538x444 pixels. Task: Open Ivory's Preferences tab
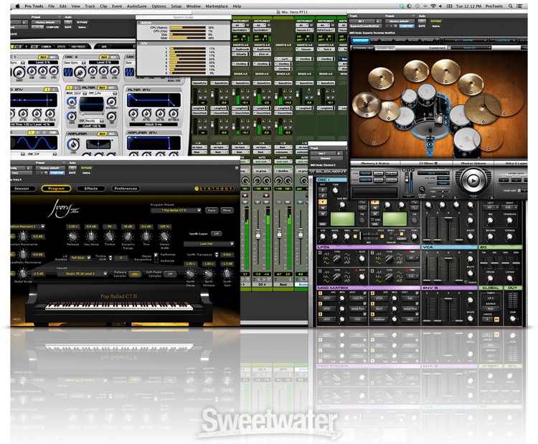126,189
